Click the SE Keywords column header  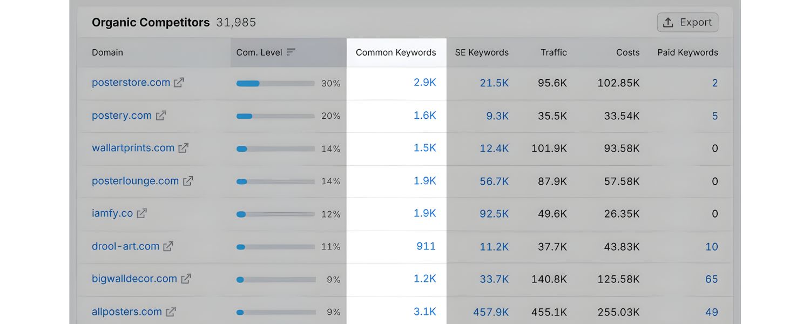pyautogui.click(x=482, y=52)
